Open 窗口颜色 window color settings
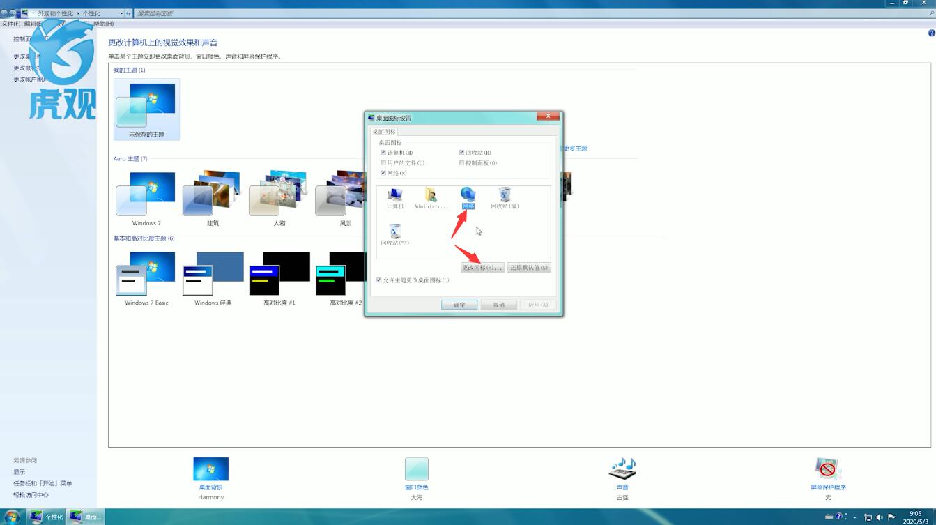The height and width of the screenshot is (525, 936). pos(416,478)
